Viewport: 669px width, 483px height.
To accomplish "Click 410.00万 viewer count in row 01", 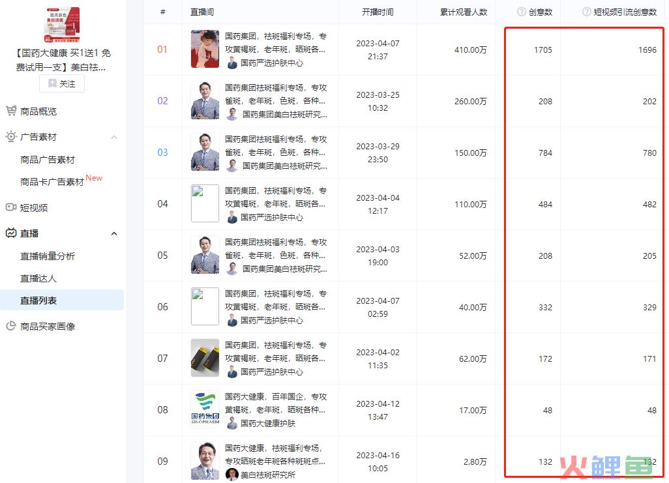I will coord(471,50).
